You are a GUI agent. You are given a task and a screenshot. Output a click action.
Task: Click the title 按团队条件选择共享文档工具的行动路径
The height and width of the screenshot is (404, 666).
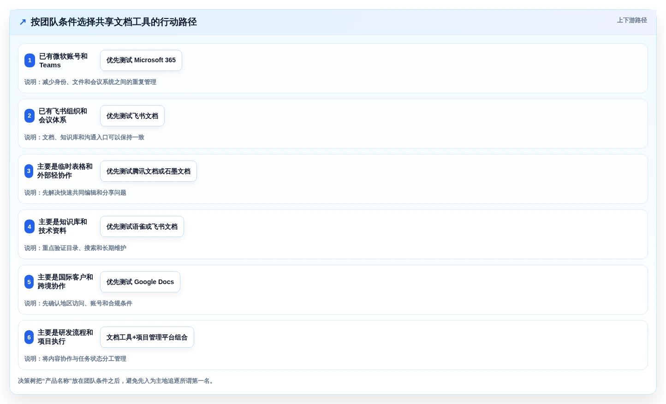coord(114,22)
